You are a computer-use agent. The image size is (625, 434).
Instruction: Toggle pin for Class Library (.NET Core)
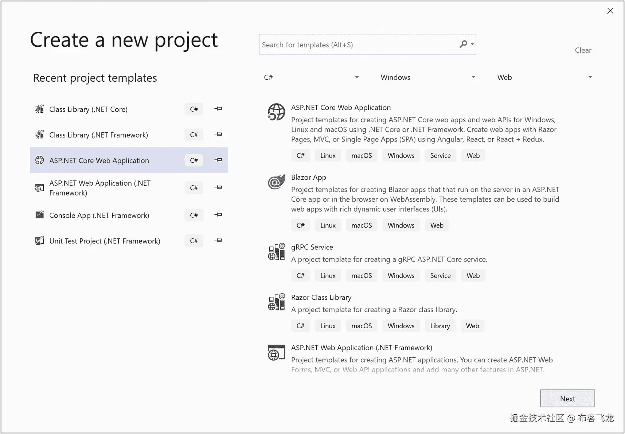click(x=218, y=109)
